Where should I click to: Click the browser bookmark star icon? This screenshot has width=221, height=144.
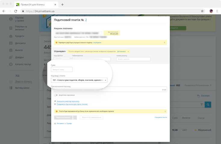[x=202, y=11]
